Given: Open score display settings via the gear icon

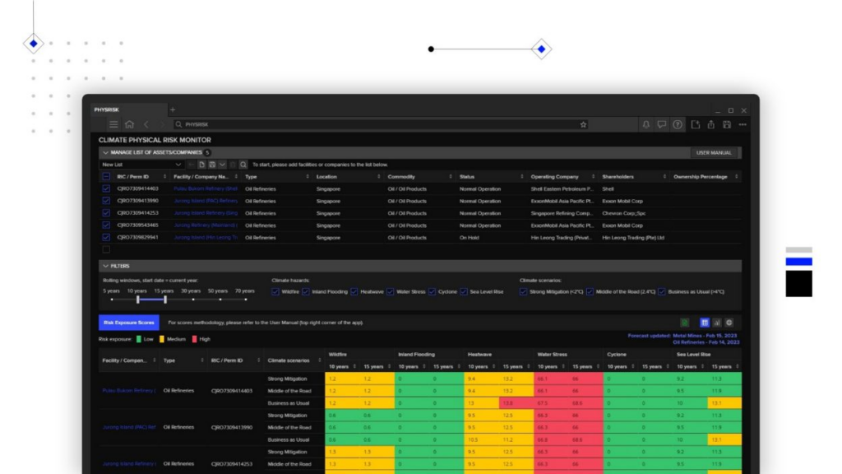Looking at the screenshot, I should [729, 322].
